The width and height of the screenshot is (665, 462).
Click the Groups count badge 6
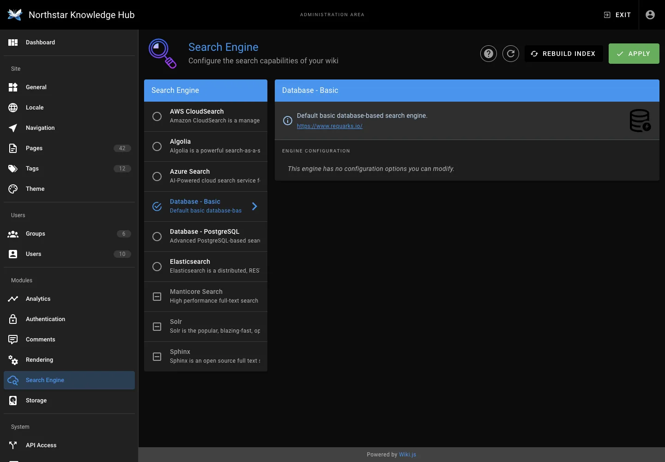coord(124,234)
